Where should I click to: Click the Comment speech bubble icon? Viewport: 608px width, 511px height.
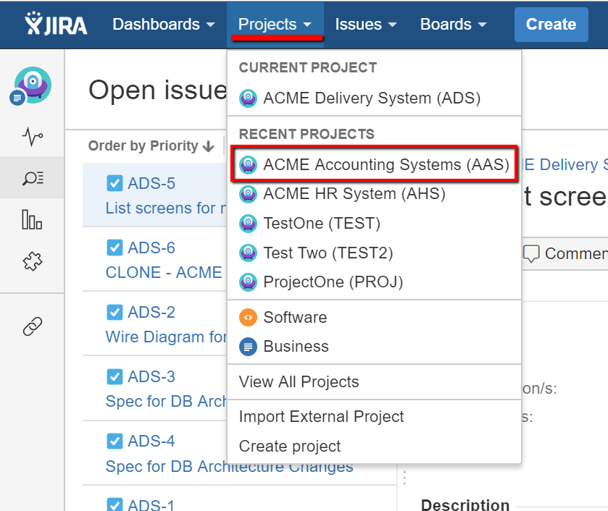pyautogui.click(x=531, y=254)
